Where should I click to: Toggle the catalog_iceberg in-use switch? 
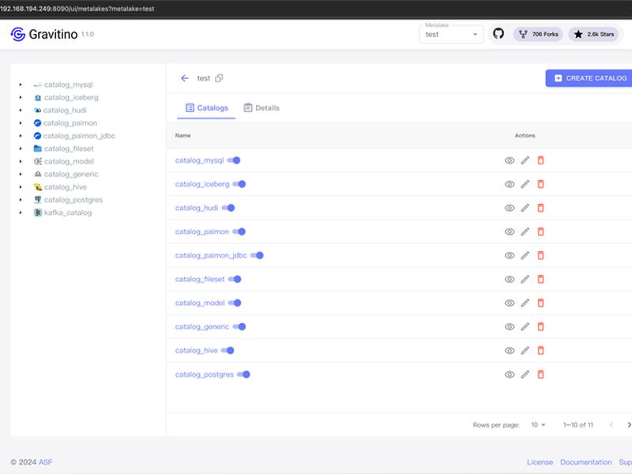coord(239,184)
